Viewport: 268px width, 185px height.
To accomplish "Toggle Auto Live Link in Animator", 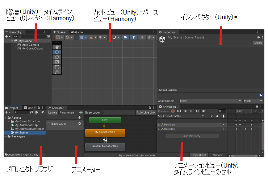I will pyautogui.click(x=146, y=112).
